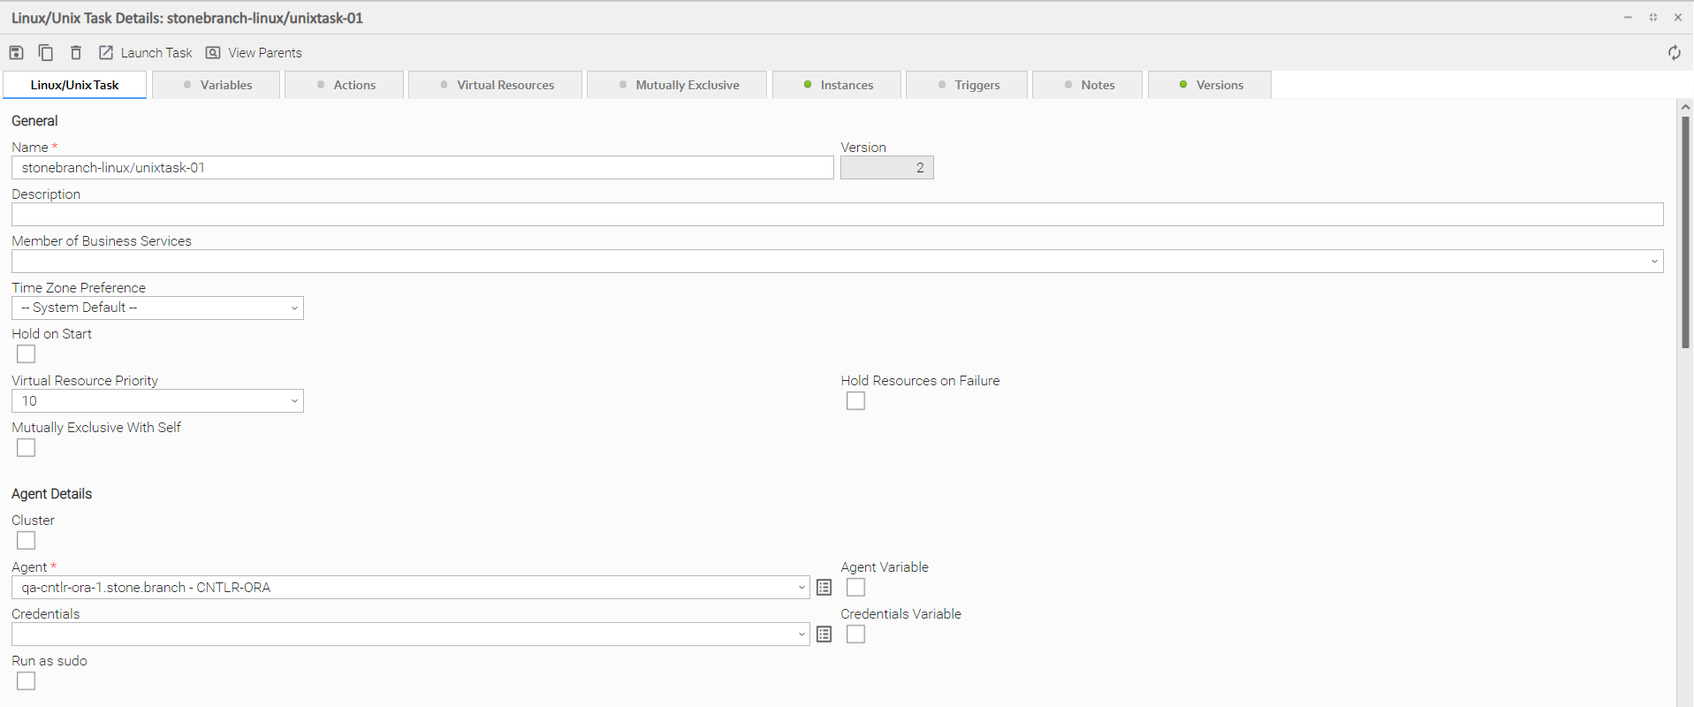Open the Virtual Resource Priority dropdown
The width and height of the screenshot is (1694, 707).
[157, 401]
